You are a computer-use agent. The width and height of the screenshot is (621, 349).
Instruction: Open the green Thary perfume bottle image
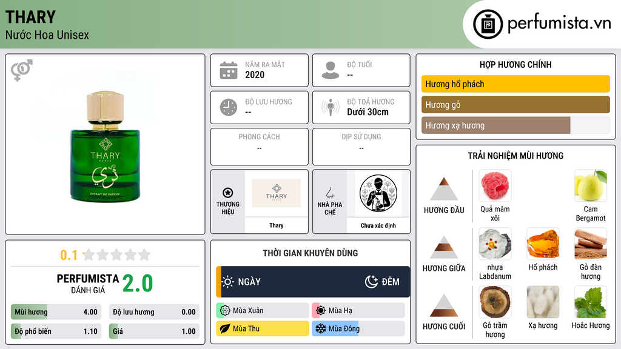pos(106,145)
